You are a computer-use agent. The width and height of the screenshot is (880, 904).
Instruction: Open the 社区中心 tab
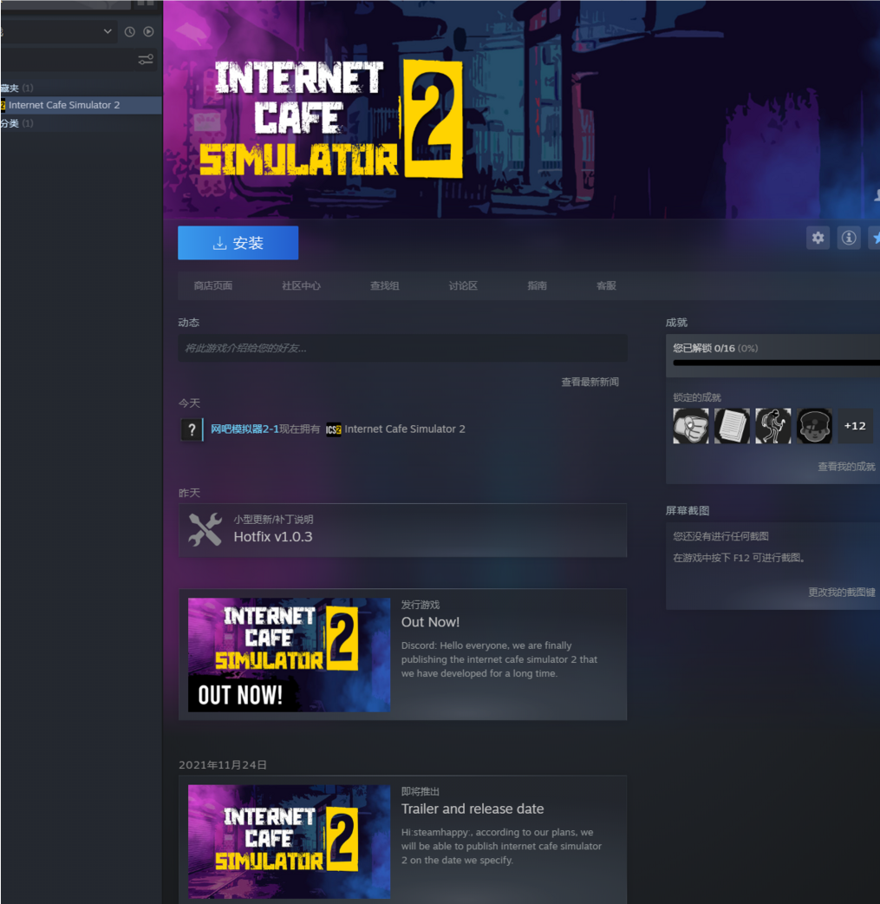point(302,286)
